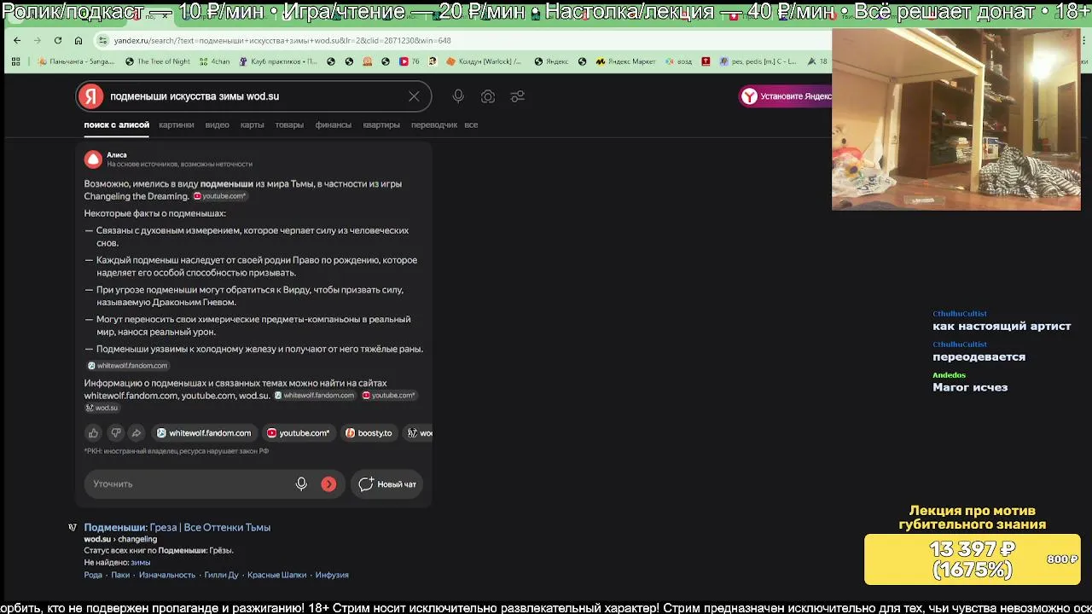Switch to the 'картинки' tab
The height and width of the screenshot is (614, 1092).
pos(177,125)
